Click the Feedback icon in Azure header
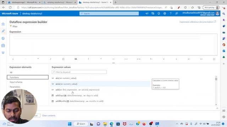 [x=177, y=13]
